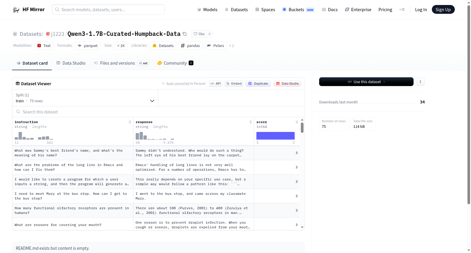The image size is (471, 253).
Task: Switch to the Data Studio tab
Action: (x=71, y=63)
